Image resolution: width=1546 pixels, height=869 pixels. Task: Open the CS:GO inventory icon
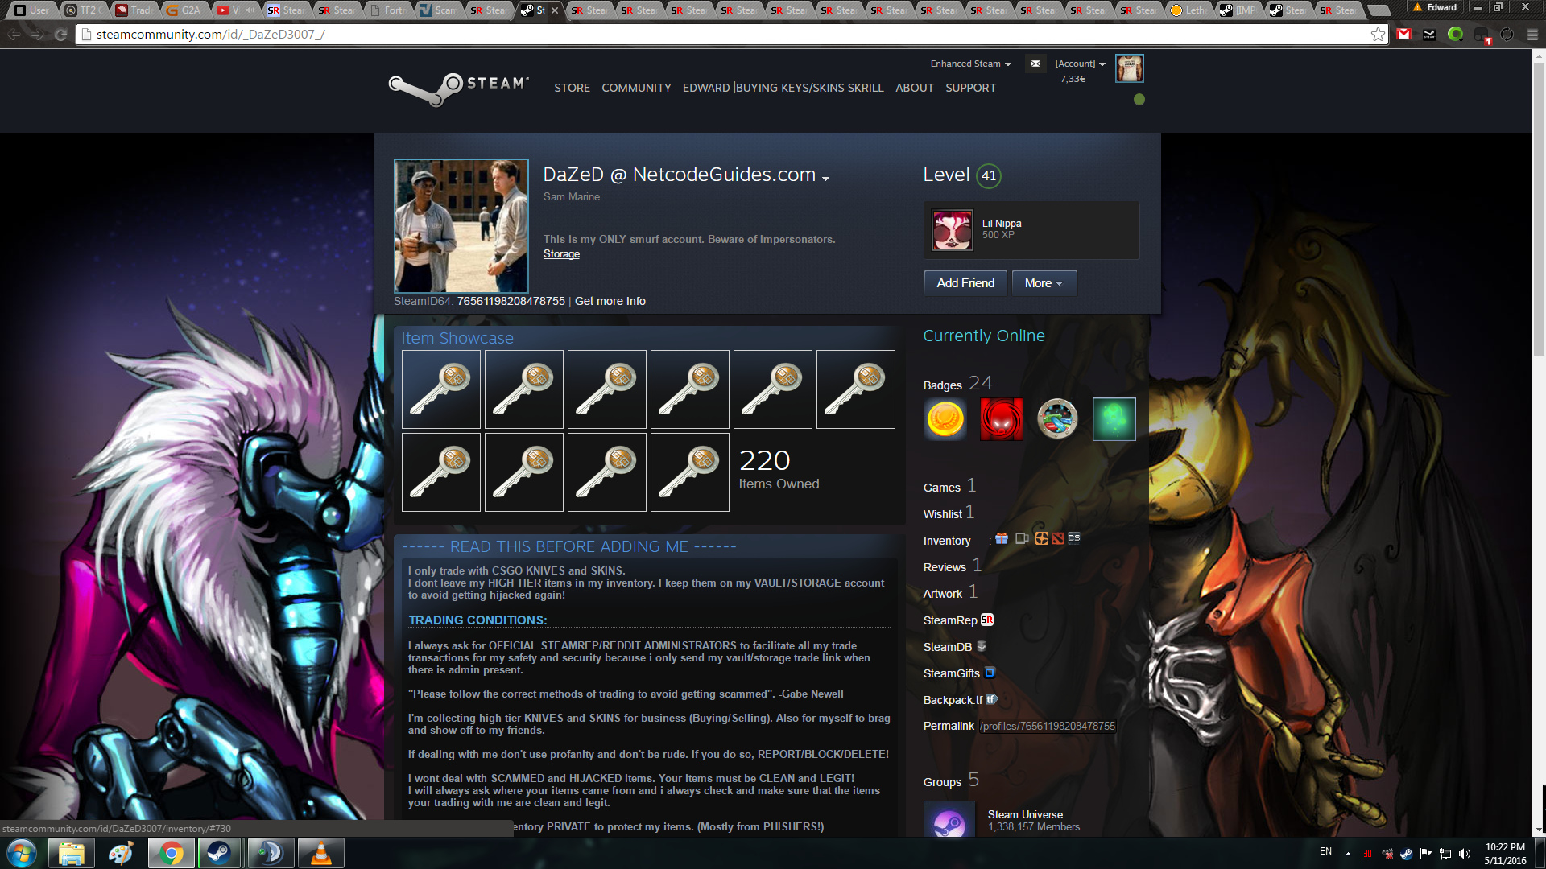1074,538
